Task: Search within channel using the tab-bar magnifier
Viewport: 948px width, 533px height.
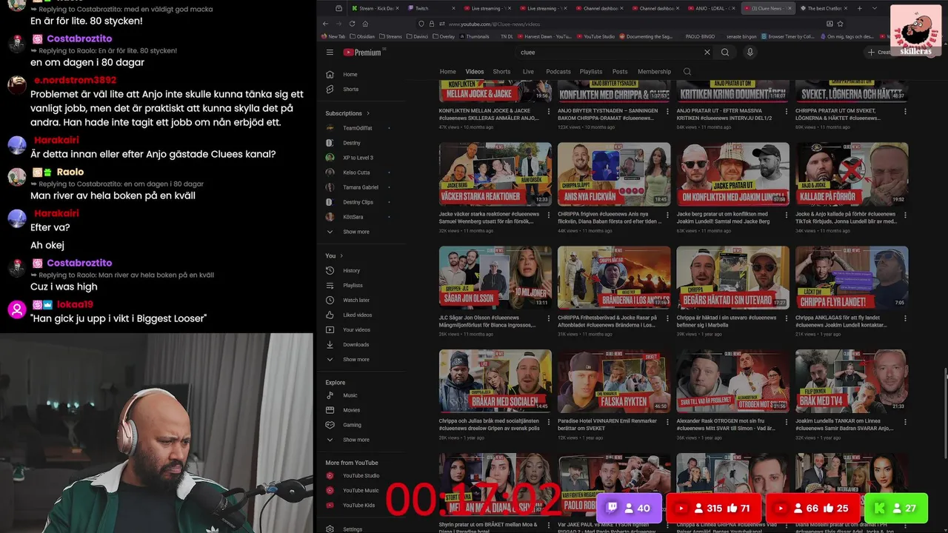Action: click(687, 72)
